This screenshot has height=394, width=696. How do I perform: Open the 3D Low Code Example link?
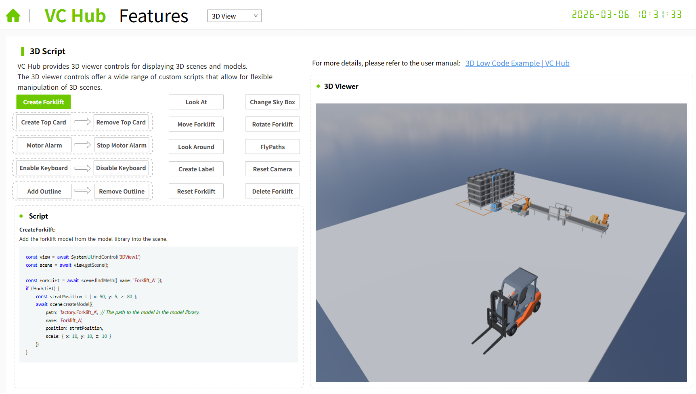point(517,63)
